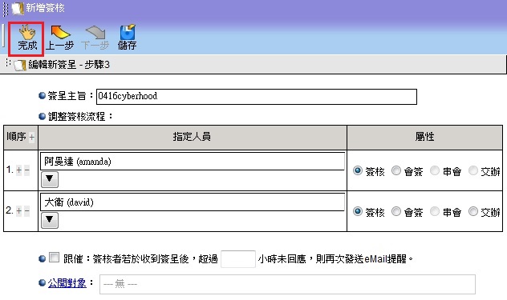Viewport: 507px width, 300px height.
Task: Open the 公開對象 link
Action: tap(67, 283)
